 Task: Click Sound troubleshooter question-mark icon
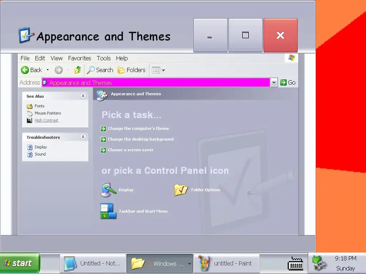(x=30, y=154)
